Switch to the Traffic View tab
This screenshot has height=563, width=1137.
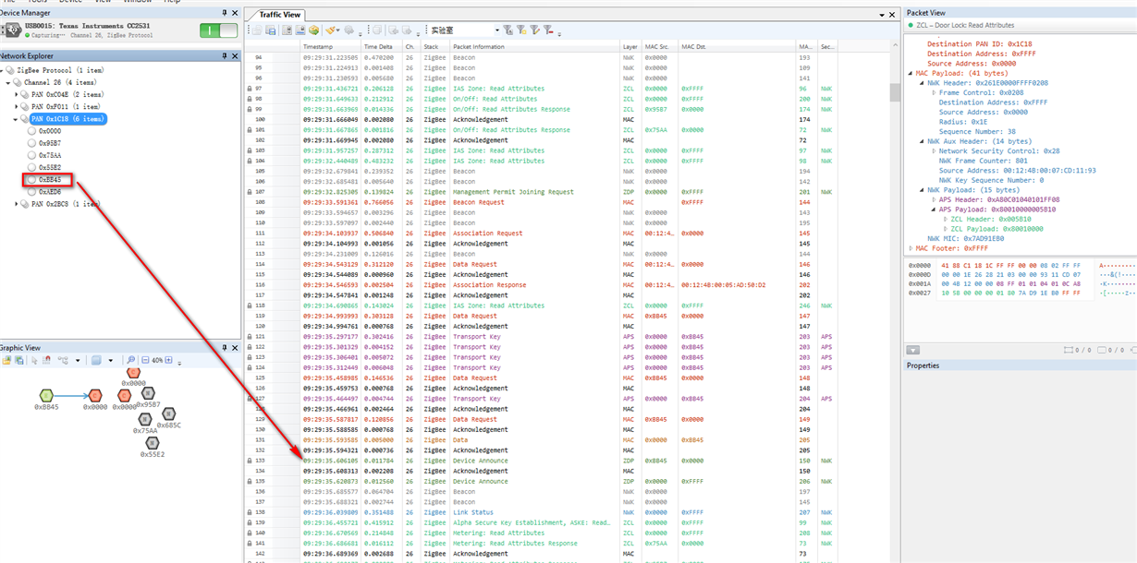pyautogui.click(x=279, y=15)
